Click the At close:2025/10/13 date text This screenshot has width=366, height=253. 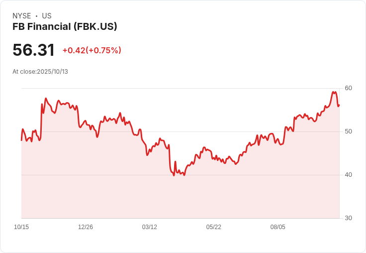coord(40,72)
